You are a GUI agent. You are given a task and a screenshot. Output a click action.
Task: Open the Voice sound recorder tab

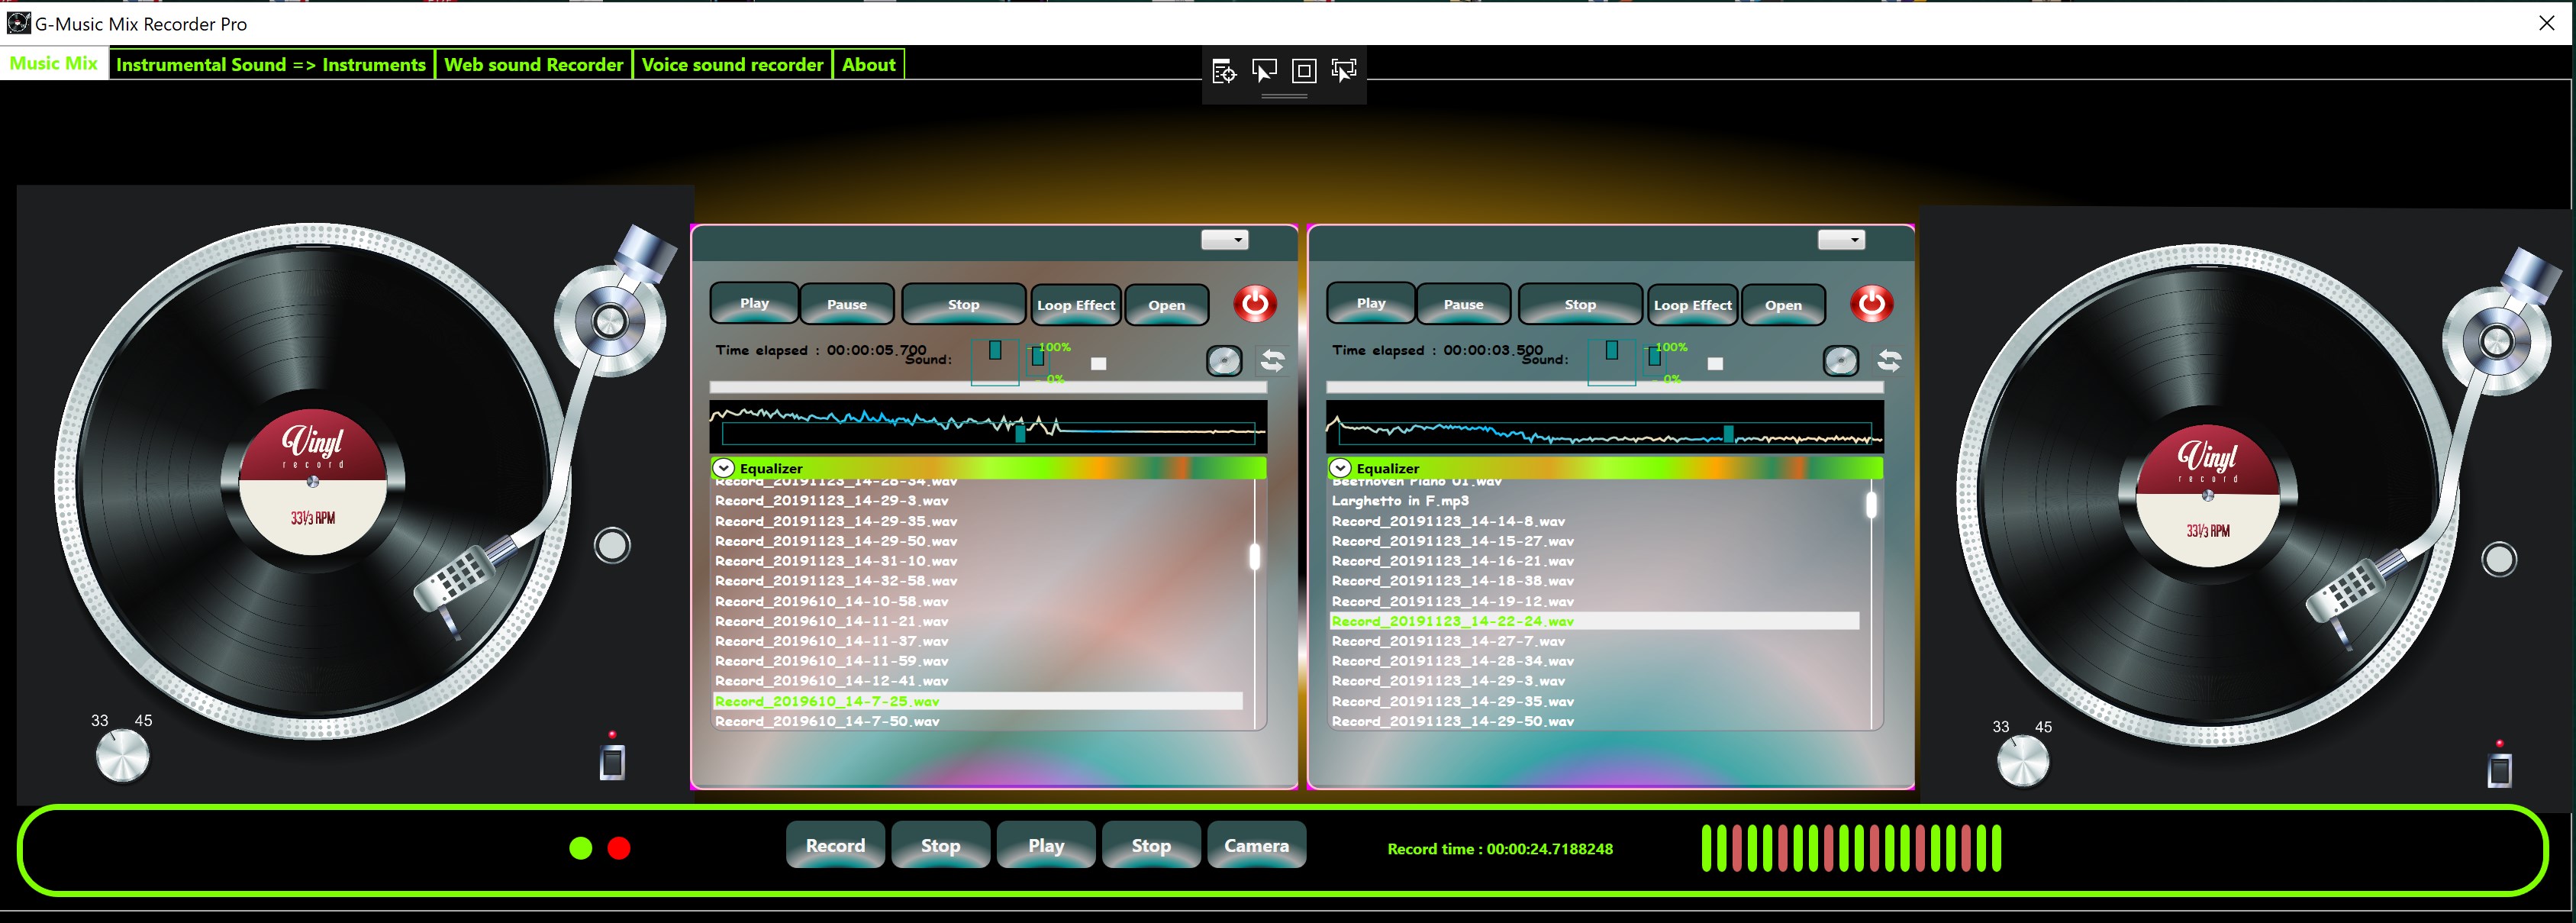[x=732, y=65]
